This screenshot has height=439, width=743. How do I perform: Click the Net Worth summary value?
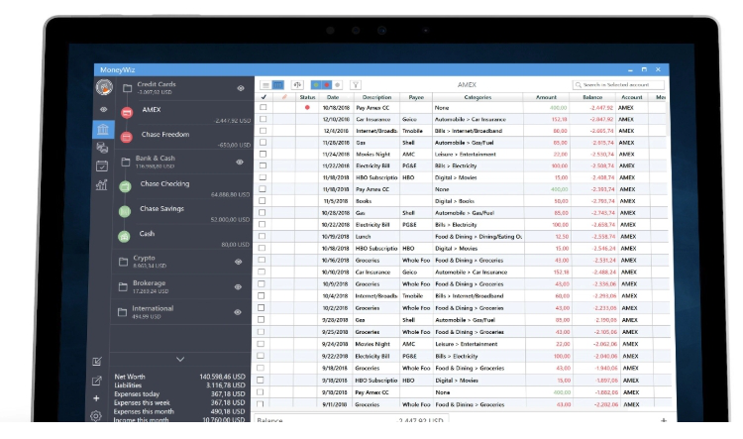(222, 377)
